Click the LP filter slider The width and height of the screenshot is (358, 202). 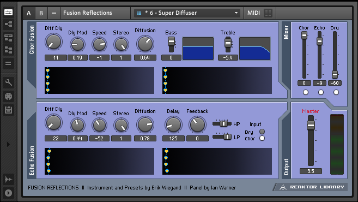[222, 137]
